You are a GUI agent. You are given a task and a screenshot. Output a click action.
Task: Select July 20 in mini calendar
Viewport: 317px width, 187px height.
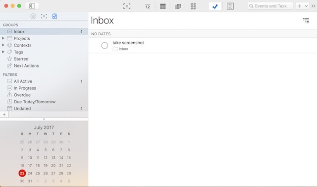pos(53,166)
